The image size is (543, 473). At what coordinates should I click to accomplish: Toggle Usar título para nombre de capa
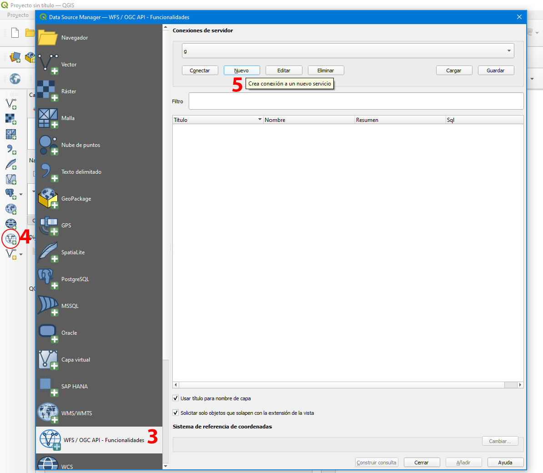[176, 398]
